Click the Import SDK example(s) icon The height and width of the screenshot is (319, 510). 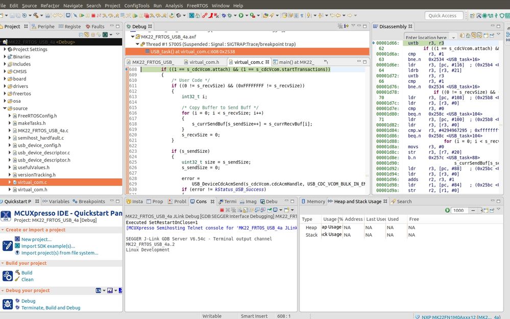point(17,246)
